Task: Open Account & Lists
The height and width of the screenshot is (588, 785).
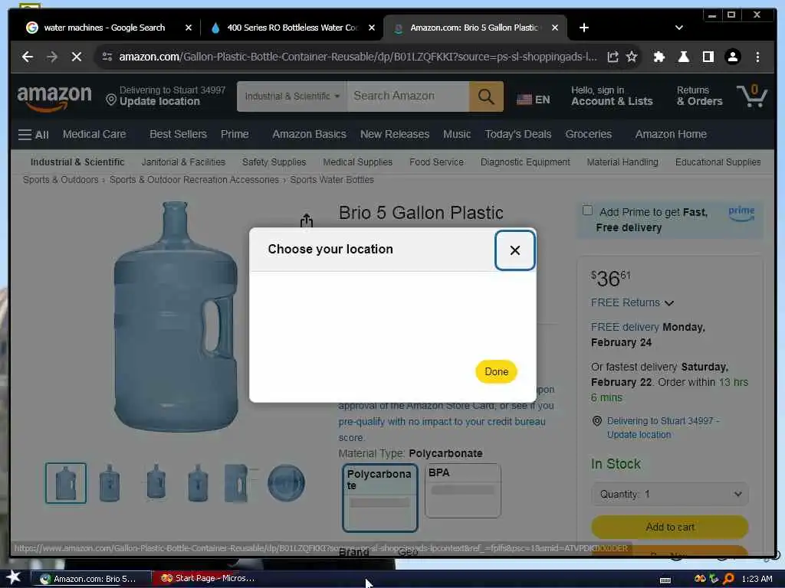Action: (x=612, y=96)
